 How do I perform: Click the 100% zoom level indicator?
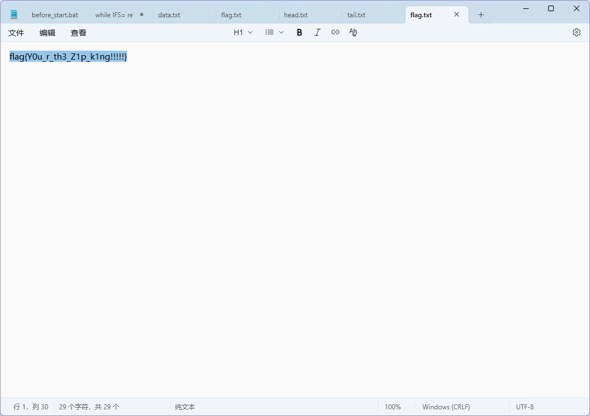(x=393, y=407)
